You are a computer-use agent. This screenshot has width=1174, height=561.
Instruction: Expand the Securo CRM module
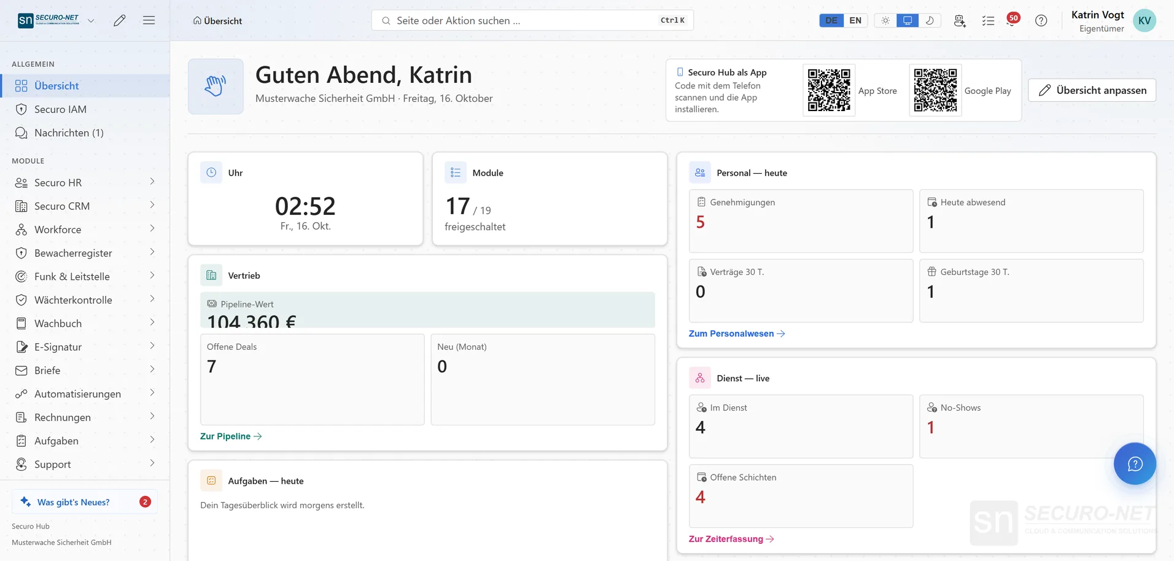pyautogui.click(x=152, y=205)
